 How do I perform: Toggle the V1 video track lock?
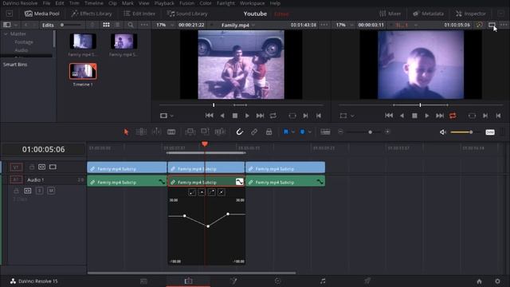click(32, 167)
